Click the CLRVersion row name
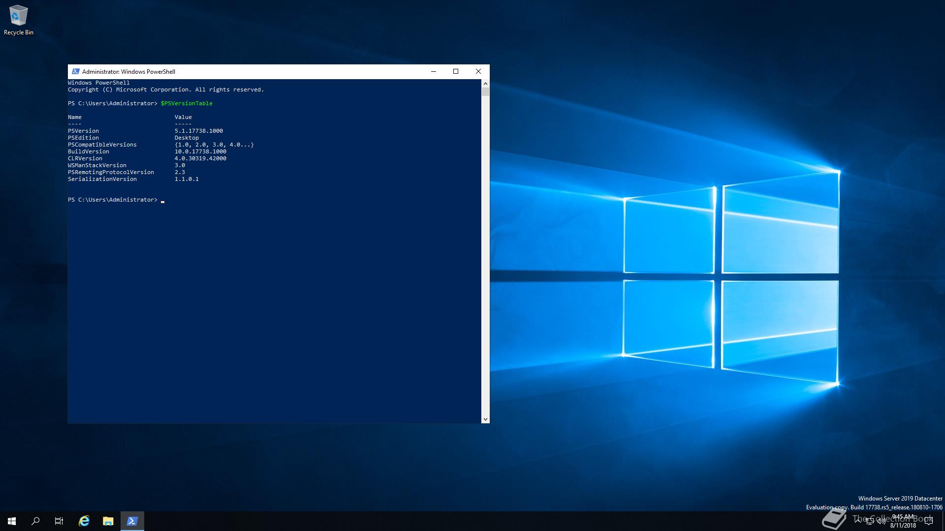The image size is (945, 531). [x=85, y=158]
